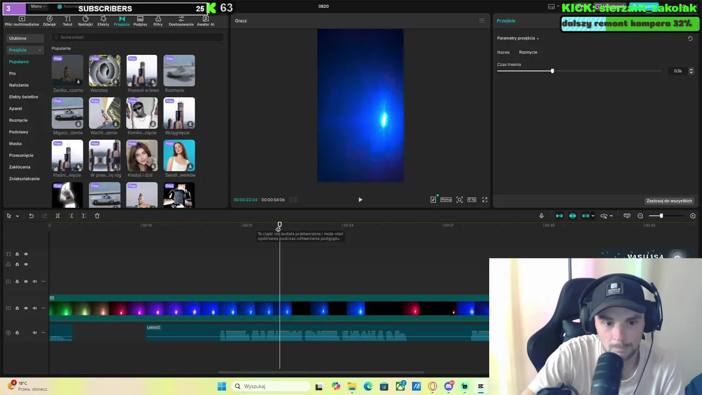This screenshot has width=702, height=395.
Task: Toggle clip linkage
Action: [x=585, y=216]
